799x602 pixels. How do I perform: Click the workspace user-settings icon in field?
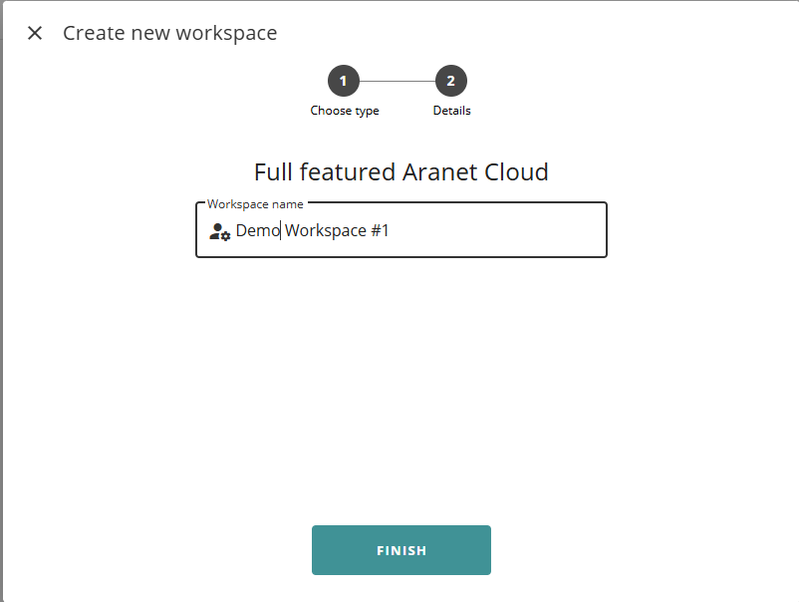[x=219, y=231]
